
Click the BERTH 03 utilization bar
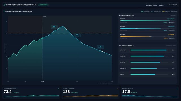click(147, 36)
